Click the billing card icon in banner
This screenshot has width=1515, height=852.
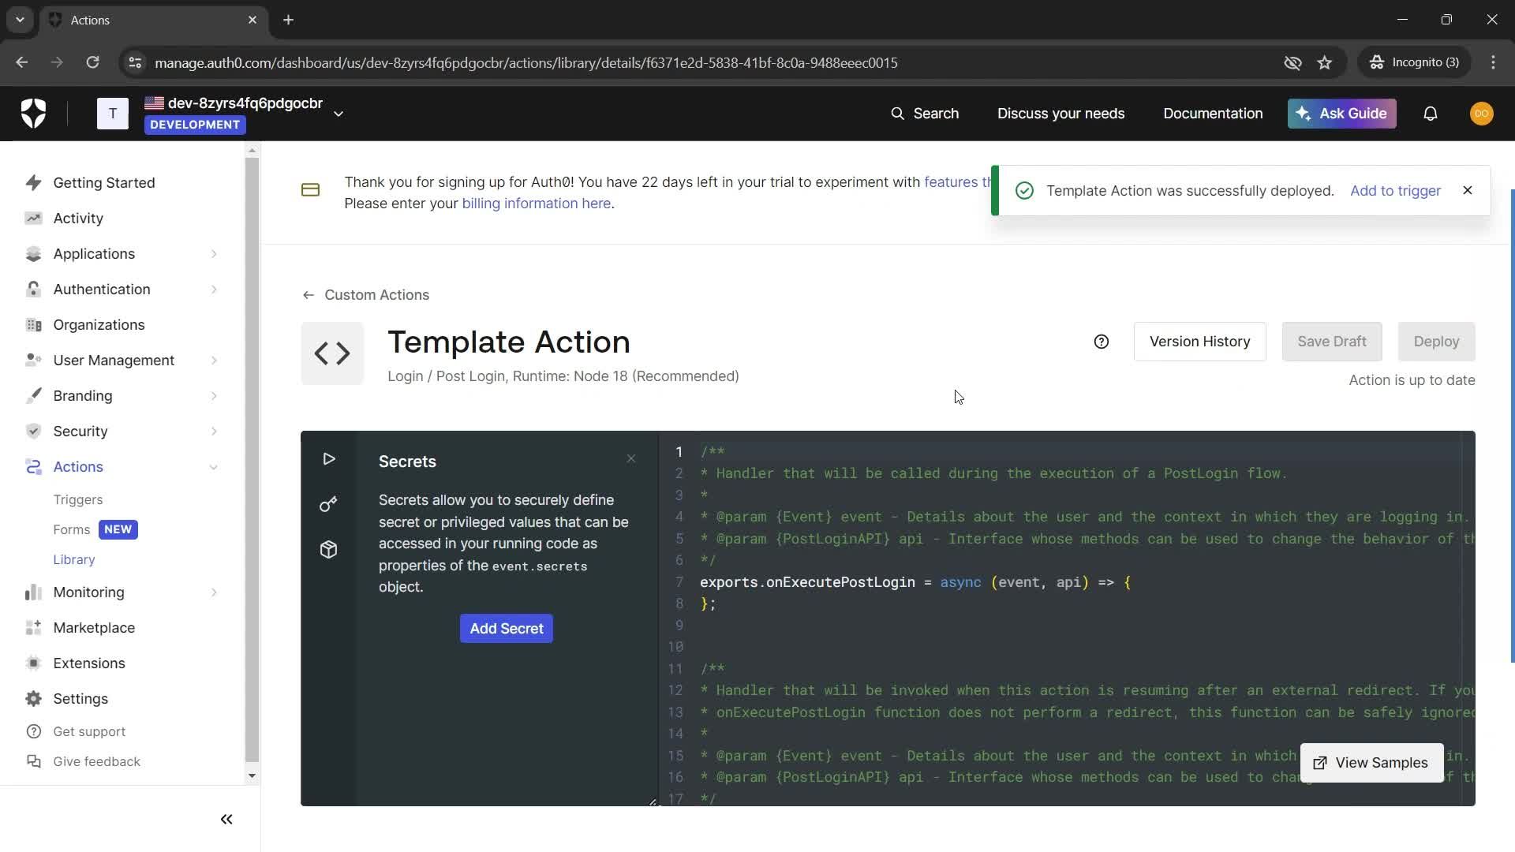pyautogui.click(x=310, y=190)
